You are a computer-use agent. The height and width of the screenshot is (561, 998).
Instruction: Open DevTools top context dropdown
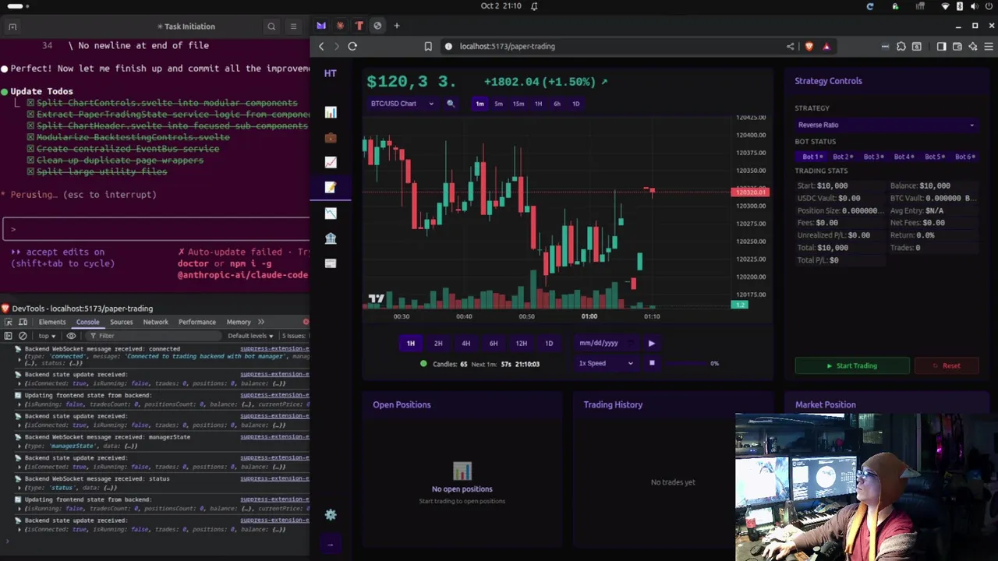46,336
